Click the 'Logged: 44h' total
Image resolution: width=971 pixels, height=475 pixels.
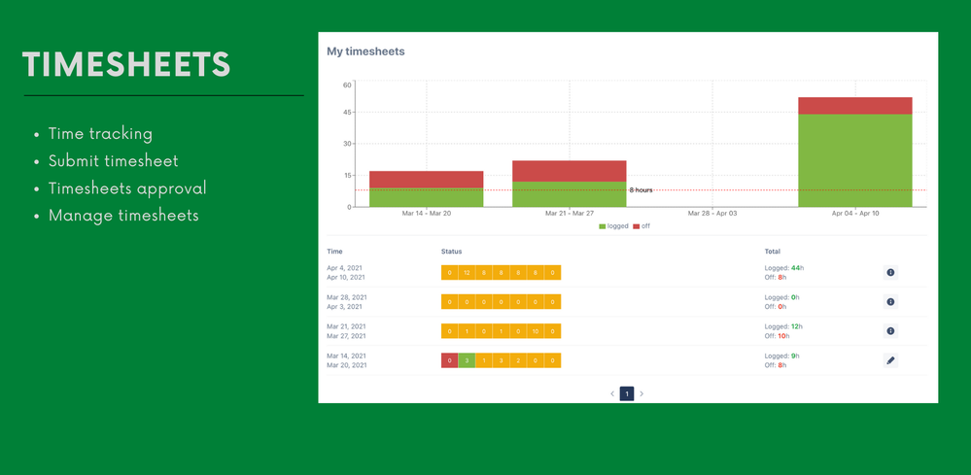(784, 268)
